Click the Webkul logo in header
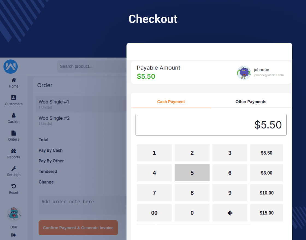The image size is (306, 240). click(11, 67)
